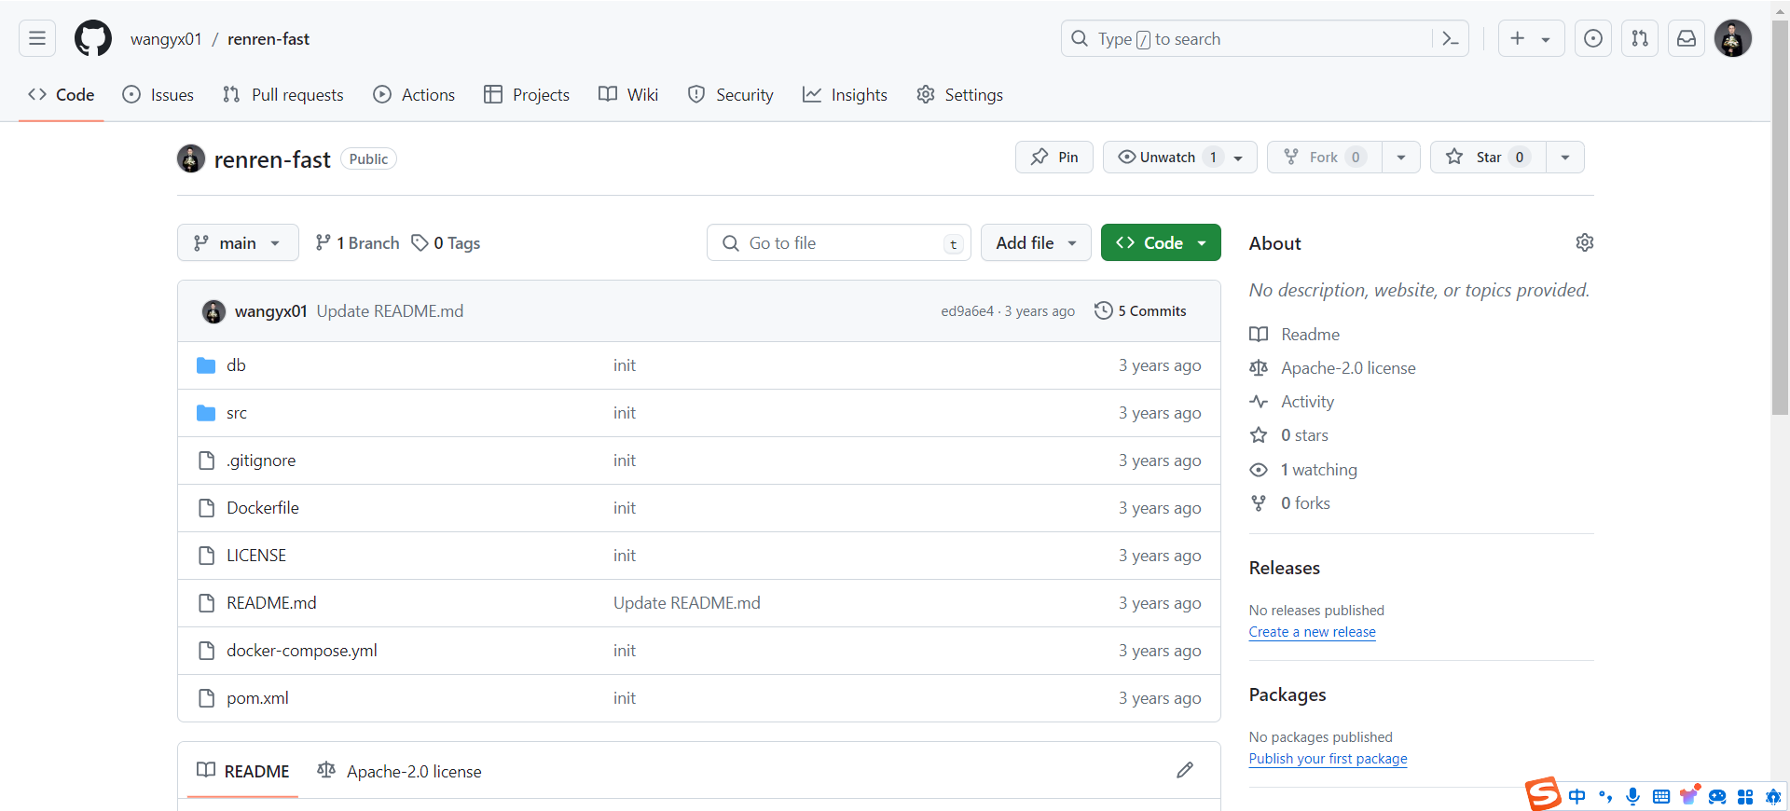The image size is (1790, 811).
Task: Click the page vertical scrollbar
Action: (1781, 217)
